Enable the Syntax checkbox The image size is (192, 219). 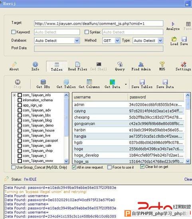point(87,32)
